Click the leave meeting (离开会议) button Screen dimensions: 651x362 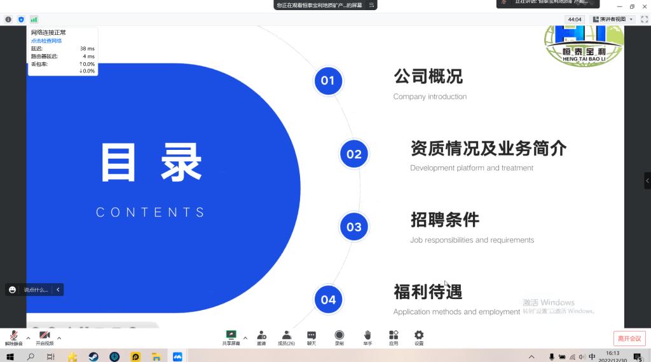tap(629, 339)
